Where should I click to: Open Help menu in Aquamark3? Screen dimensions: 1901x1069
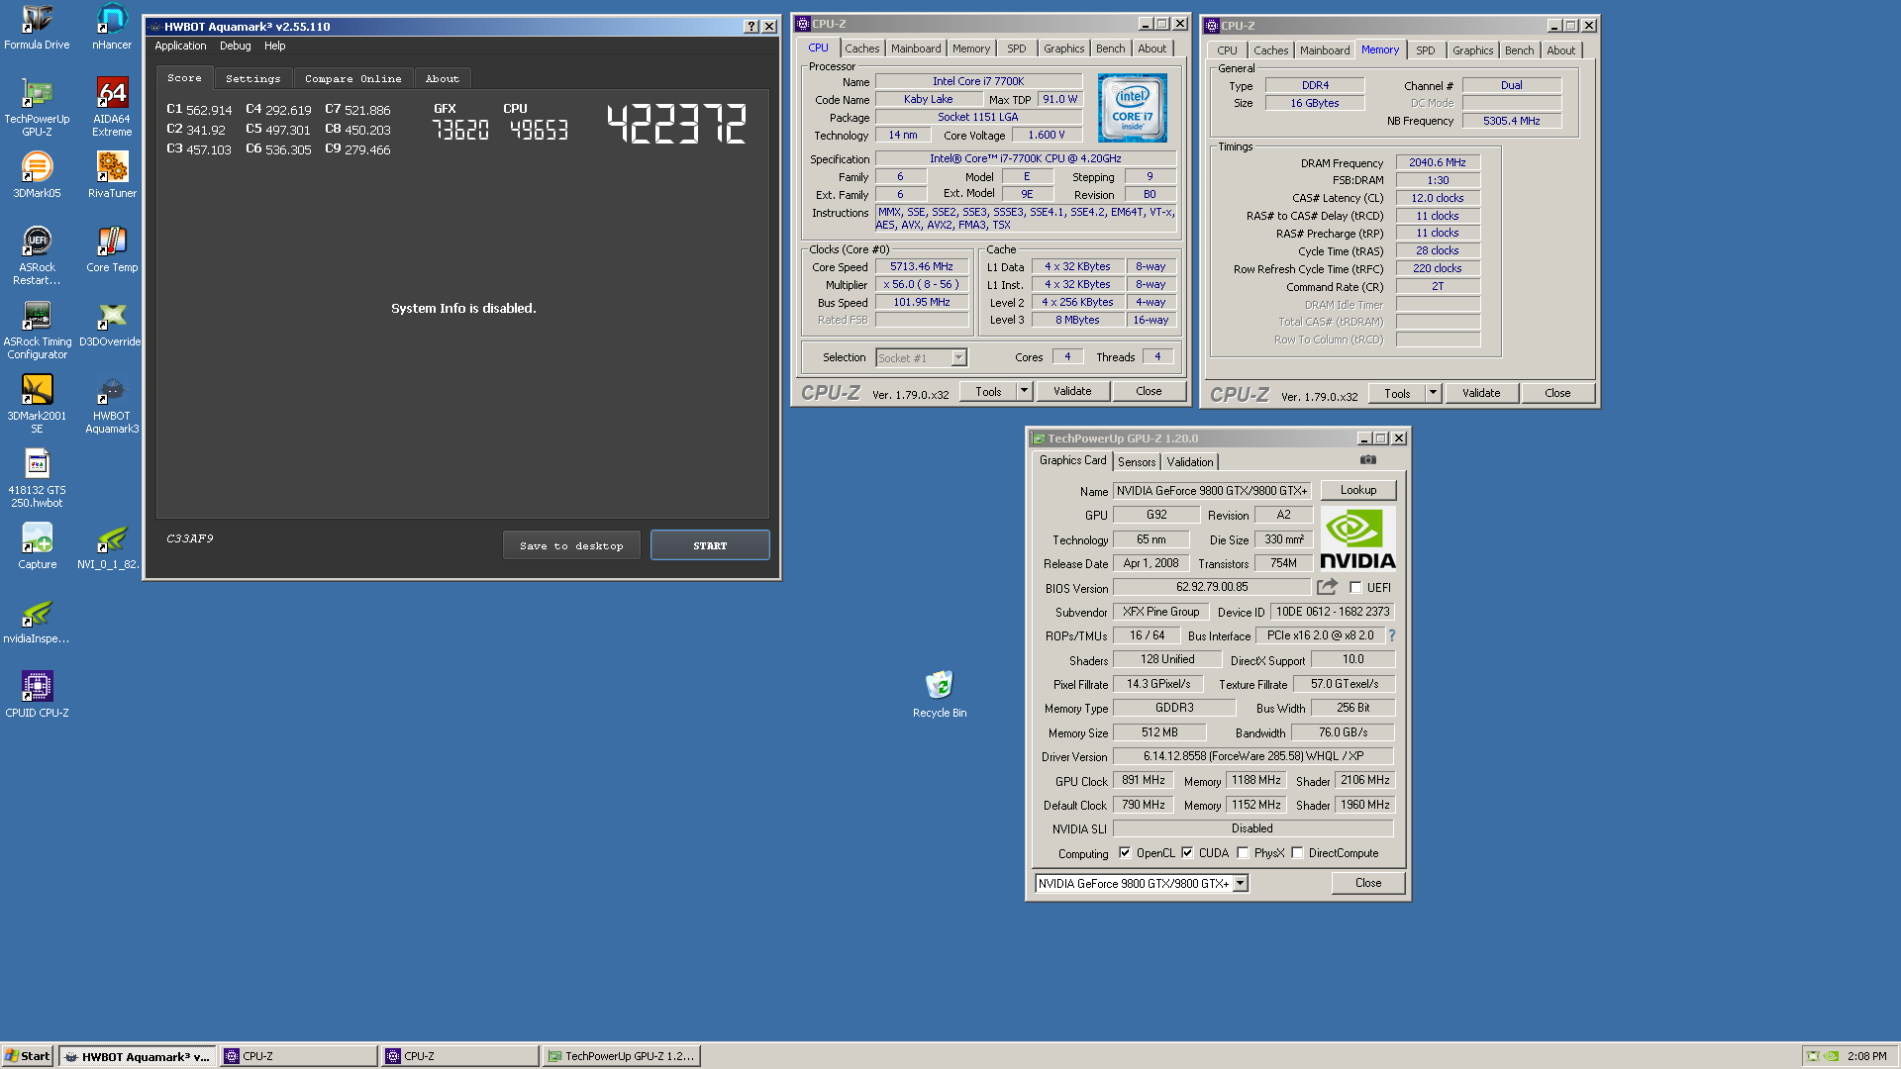[274, 46]
